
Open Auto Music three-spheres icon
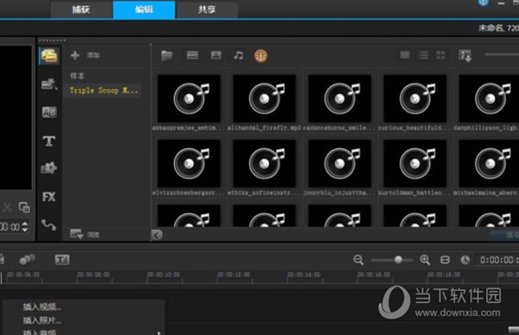(x=27, y=260)
